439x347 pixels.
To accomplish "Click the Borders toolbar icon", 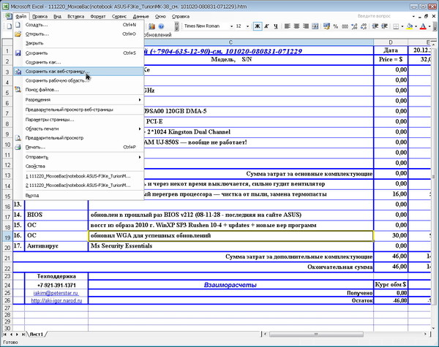I will pos(396,26).
